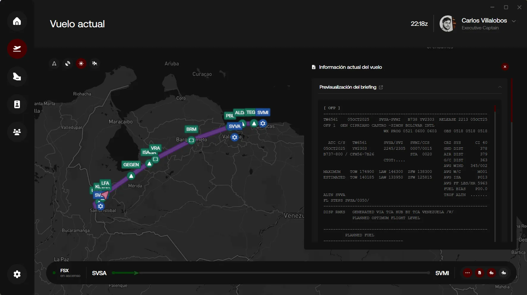Click the BRM waypoint label on map
This screenshot has width=527, height=295.
[191, 129]
